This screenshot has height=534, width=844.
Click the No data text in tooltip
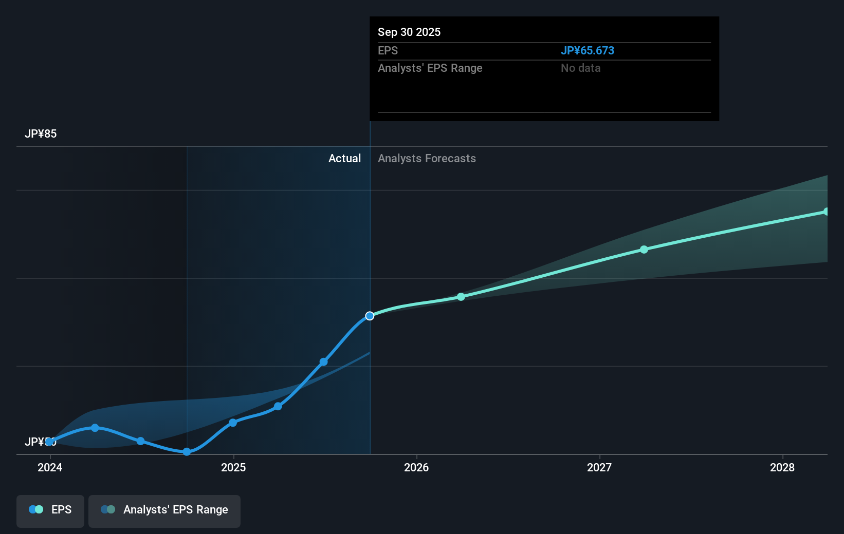pyautogui.click(x=580, y=68)
